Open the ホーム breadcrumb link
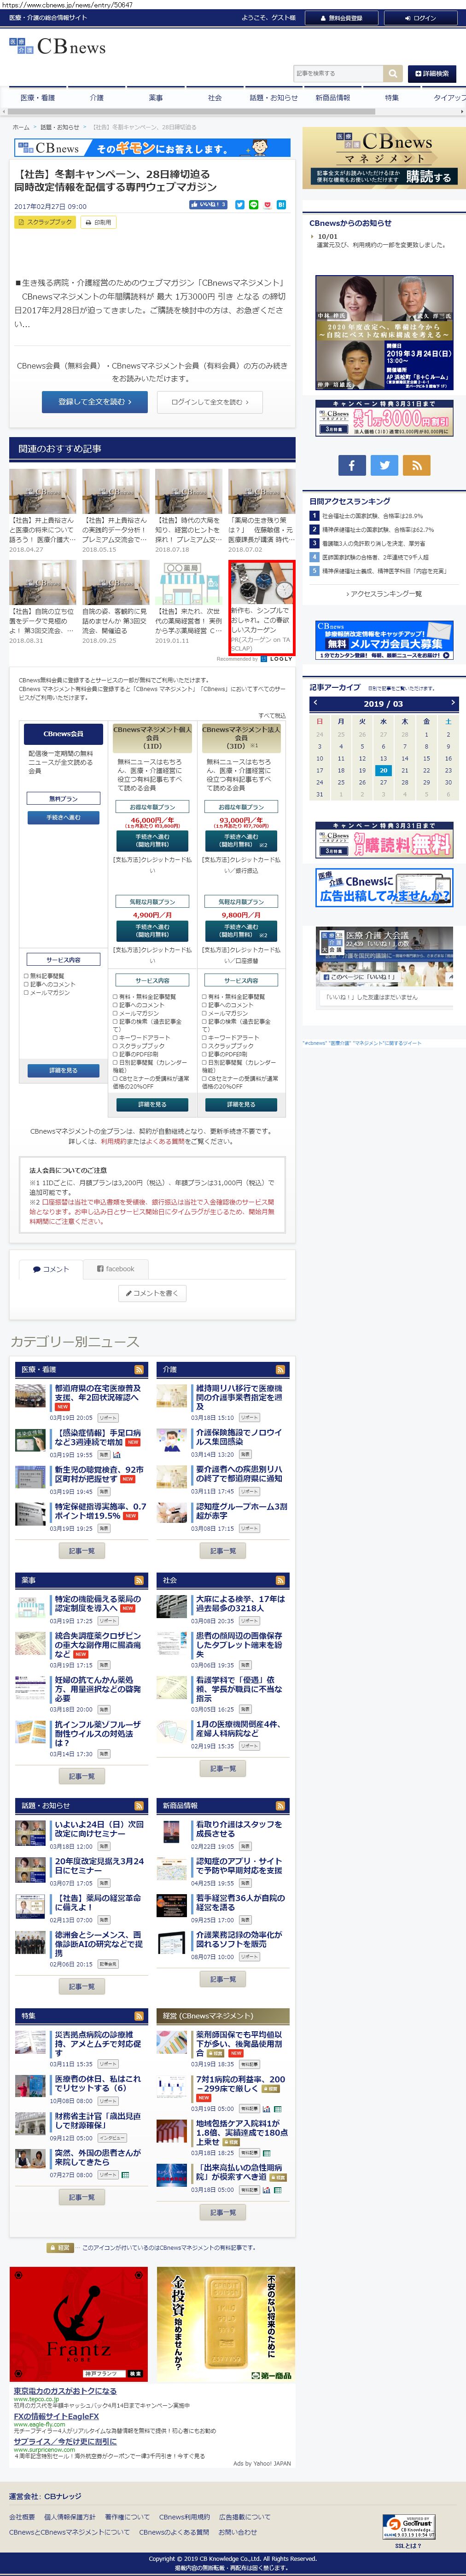 click(x=21, y=127)
